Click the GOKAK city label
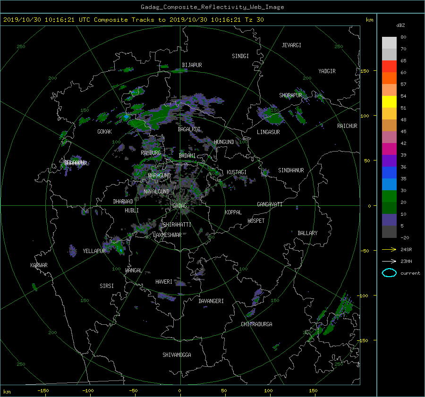 104,132
